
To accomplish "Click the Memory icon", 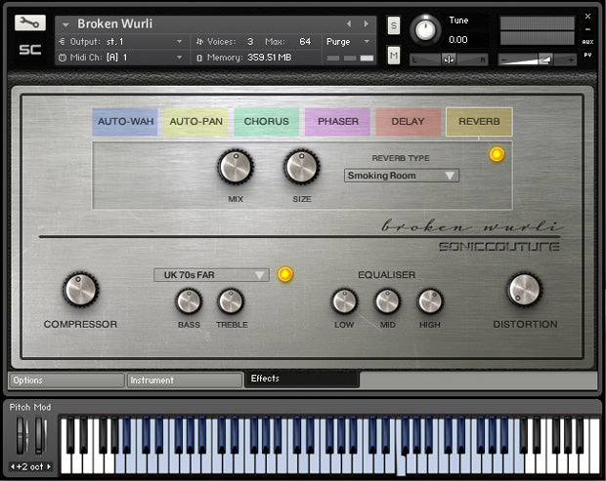I will point(199,58).
